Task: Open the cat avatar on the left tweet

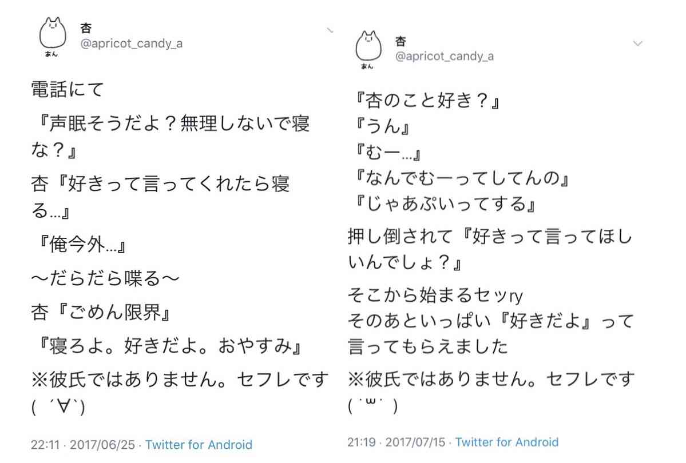Action: click(53, 36)
